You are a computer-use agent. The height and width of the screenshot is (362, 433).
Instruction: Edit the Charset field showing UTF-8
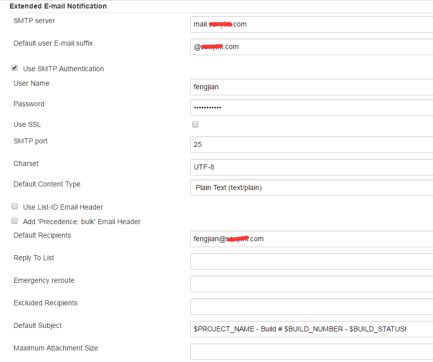point(311,167)
